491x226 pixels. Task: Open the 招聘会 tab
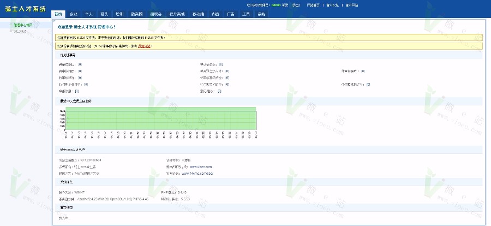pos(155,14)
